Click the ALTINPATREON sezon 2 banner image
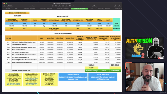Screen dimensions: 167x94 [x=145, y=48]
